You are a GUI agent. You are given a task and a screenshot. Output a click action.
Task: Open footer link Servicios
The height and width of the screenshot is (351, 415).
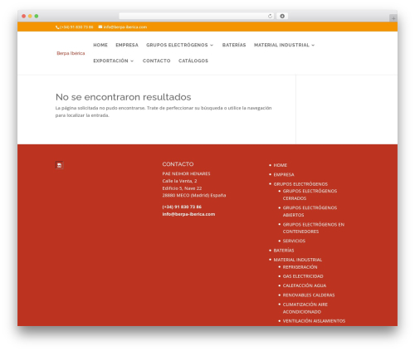pos(294,241)
